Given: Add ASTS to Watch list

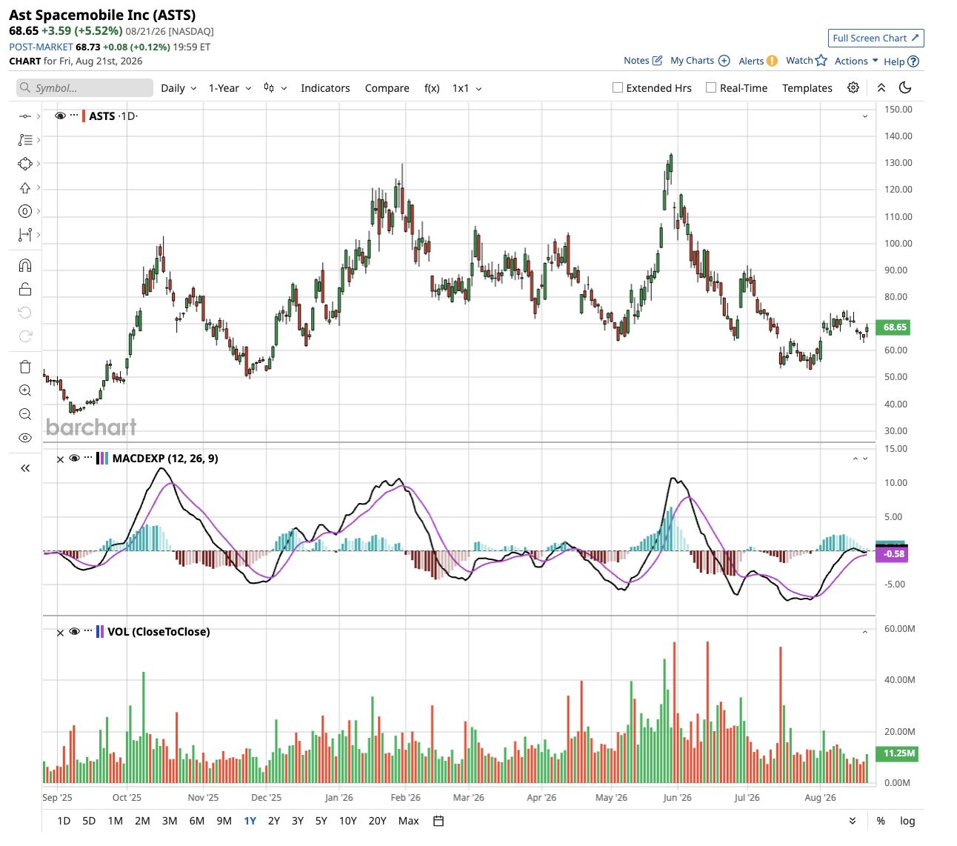Looking at the screenshot, I should pyautogui.click(x=806, y=61).
